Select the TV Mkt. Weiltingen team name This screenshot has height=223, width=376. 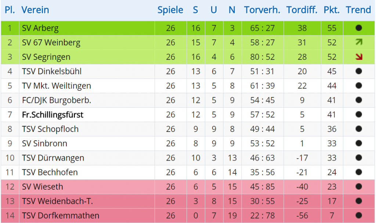tap(57, 86)
